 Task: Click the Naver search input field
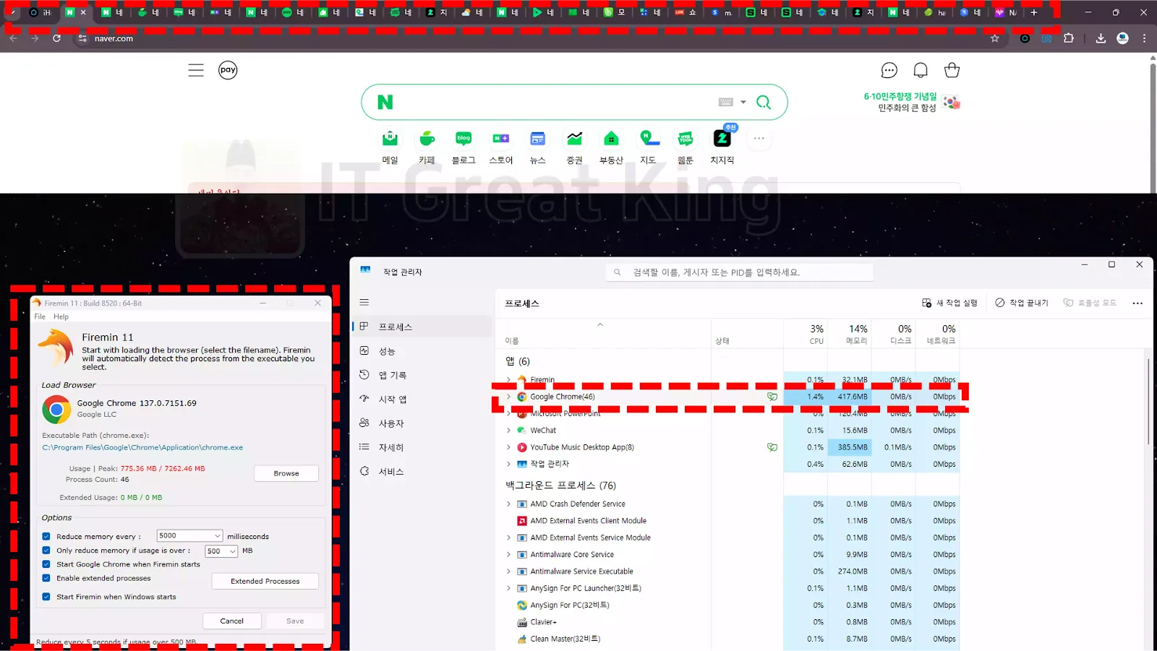[x=553, y=103]
